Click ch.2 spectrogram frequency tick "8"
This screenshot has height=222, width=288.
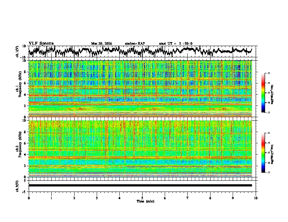[x=25, y=132]
